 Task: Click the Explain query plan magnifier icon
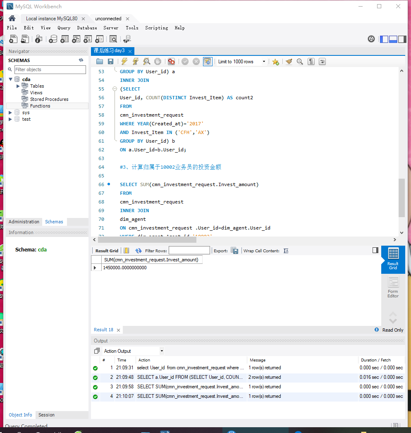(x=146, y=62)
